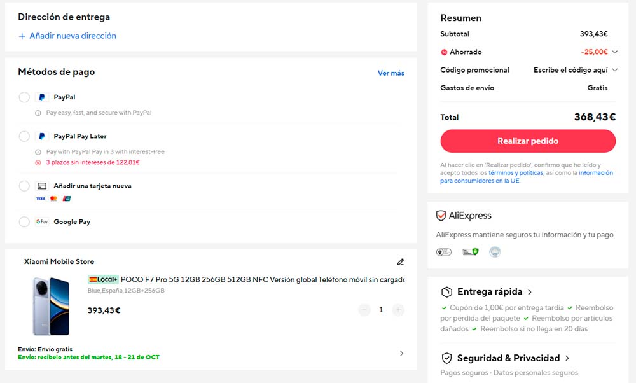Select the PayPal radio button

tap(24, 97)
